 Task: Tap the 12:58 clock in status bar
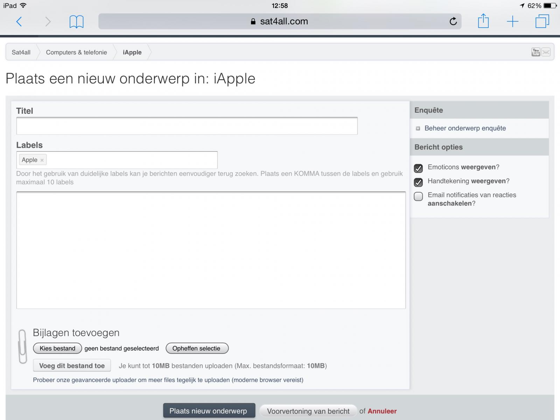coord(280,6)
